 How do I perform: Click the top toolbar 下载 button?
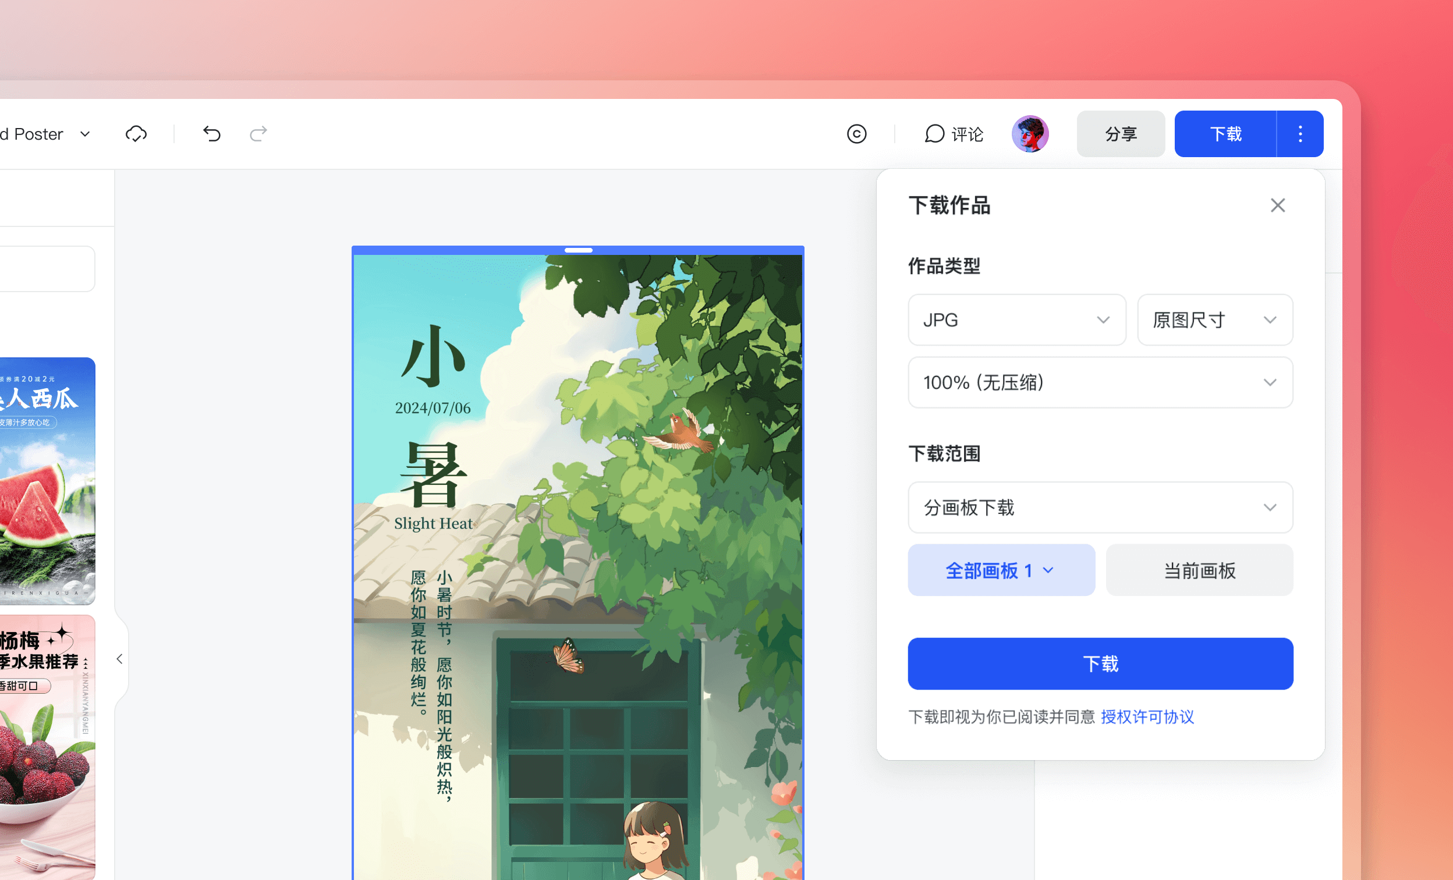pyautogui.click(x=1225, y=134)
